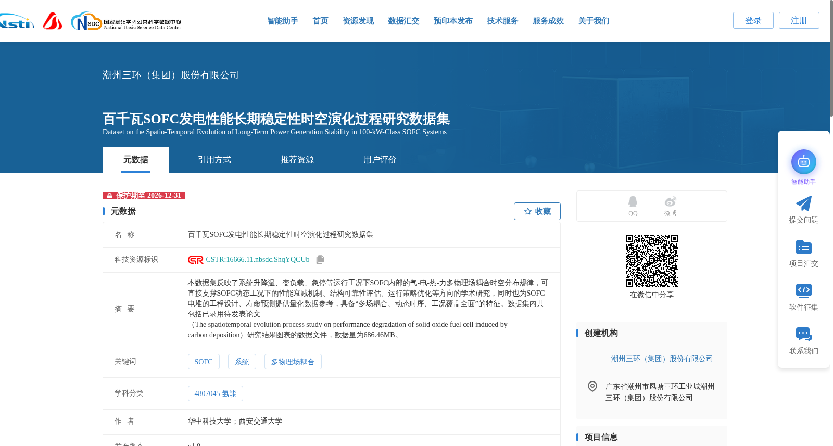
Task: Click the 多物理场耦合 keyword tag
Action: click(293, 362)
